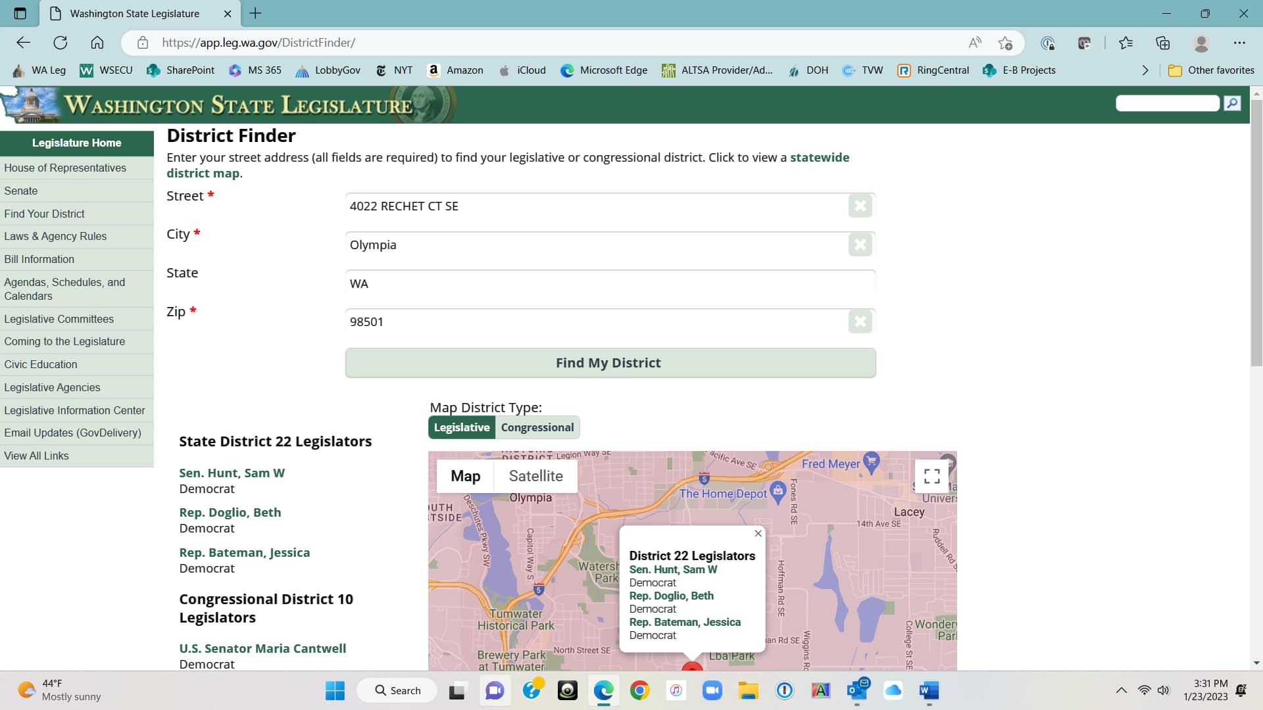The height and width of the screenshot is (710, 1263).
Task: Expand hidden favorites bar chevron
Action: click(x=1145, y=70)
